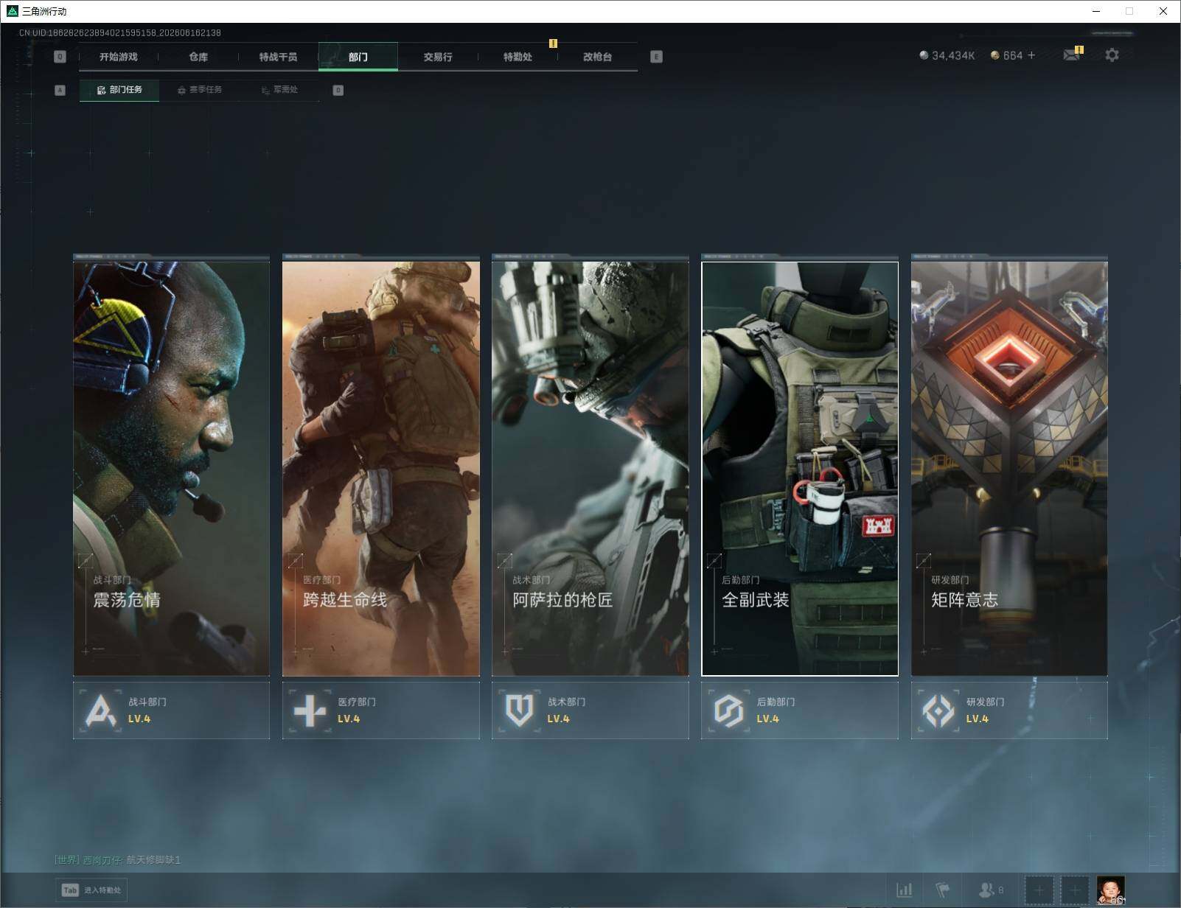Viewport: 1181px width, 908px height.
Task: Click the E key next-tab icon
Action: coord(656,57)
